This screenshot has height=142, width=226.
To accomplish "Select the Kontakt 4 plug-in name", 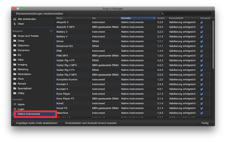I will (62, 84).
